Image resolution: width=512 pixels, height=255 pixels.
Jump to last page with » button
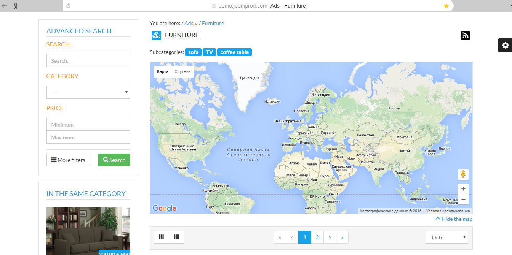click(x=342, y=237)
